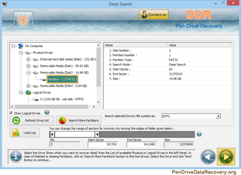This screenshot has height=175, width=241.
Task: Click the Logical Drives globe icon
Action: 28,93
